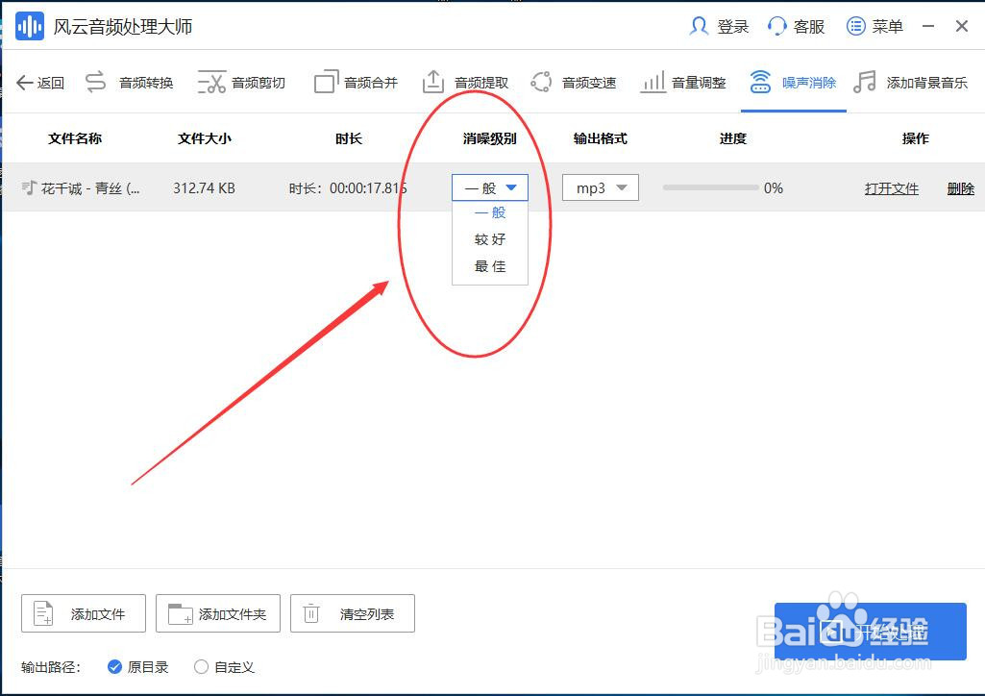Choose 较好 from the denoise level list
The height and width of the screenshot is (696, 985).
click(x=490, y=239)
